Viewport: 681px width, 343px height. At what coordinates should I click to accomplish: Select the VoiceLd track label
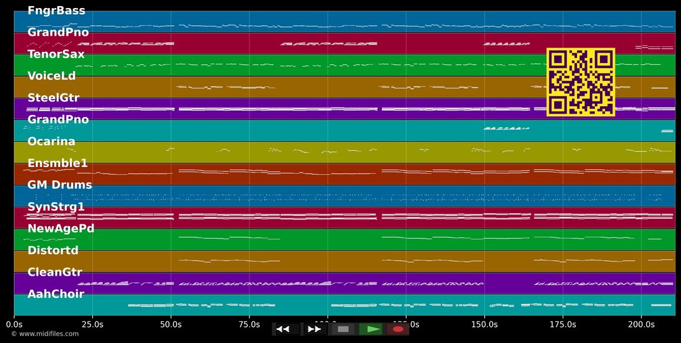click(51, 76)
